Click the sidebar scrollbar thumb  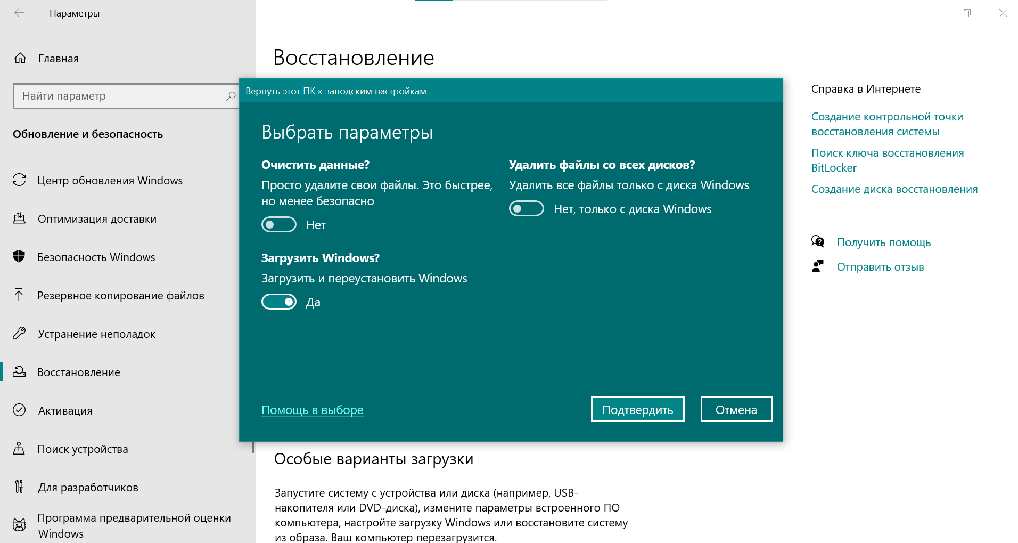pyautogui.click(x=253, y=447)
